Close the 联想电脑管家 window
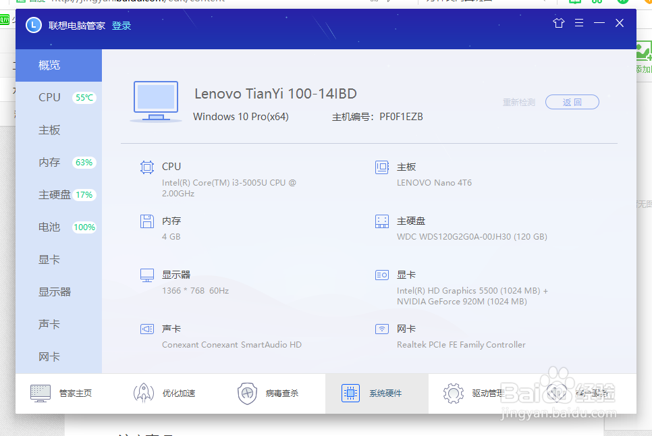Image resolution: width=652 pixels, height=436 pixels. [x=619, y=23]
